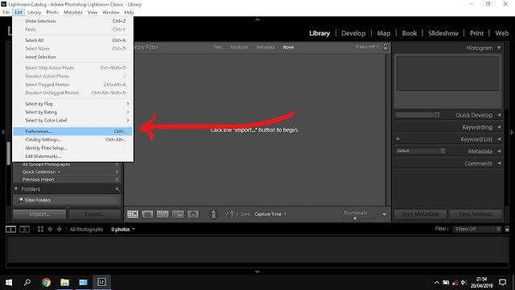Choose Edit Watermarks... menu item
Image resolution: width=515 pixels, height=290 pixels.
pyautogui.click(x=73, y=156)
